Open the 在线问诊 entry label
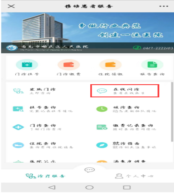The width and height of the screenshot is (174, 195). point(126,89)
